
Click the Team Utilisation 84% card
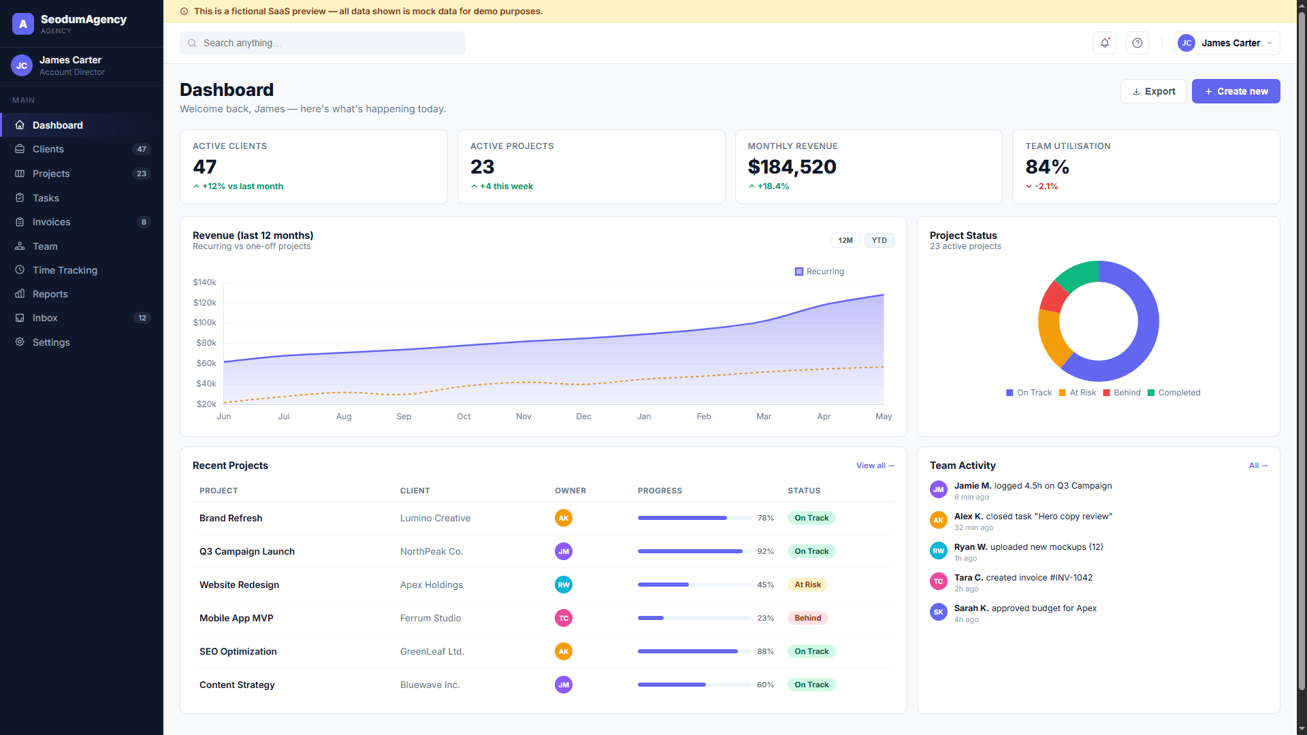click(x=1146, y=167)
